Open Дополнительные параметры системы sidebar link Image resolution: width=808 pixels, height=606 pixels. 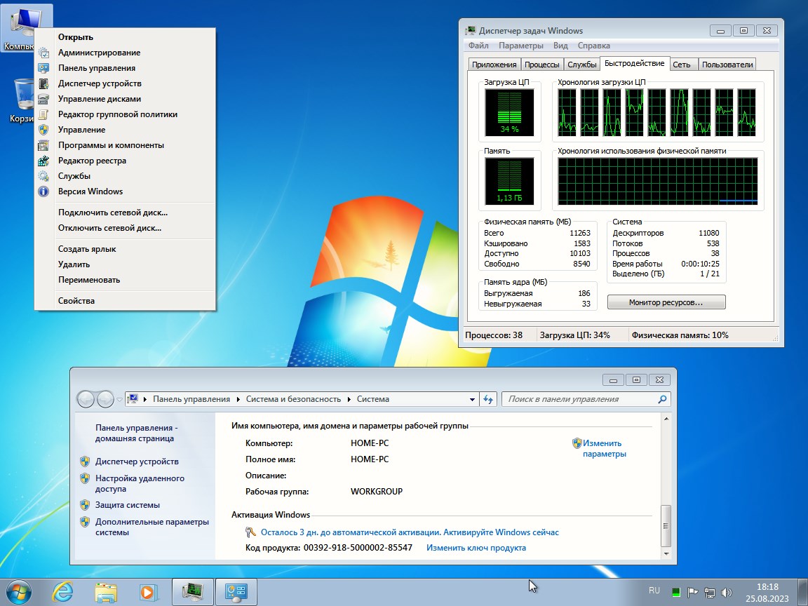152,527
